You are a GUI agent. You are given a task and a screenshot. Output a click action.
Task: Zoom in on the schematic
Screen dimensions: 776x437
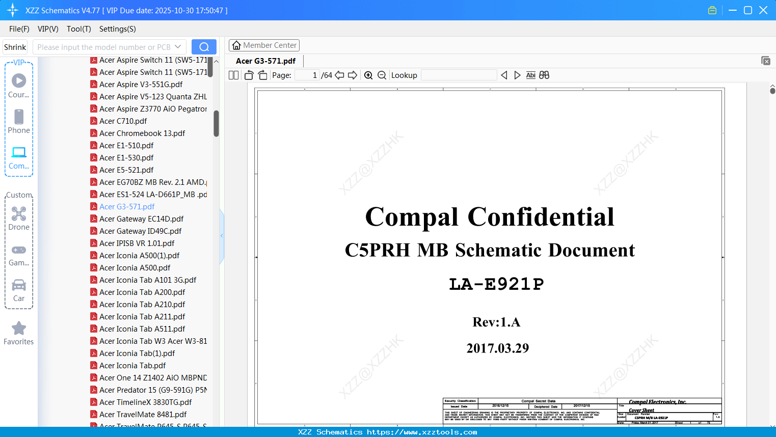point(368,75)
